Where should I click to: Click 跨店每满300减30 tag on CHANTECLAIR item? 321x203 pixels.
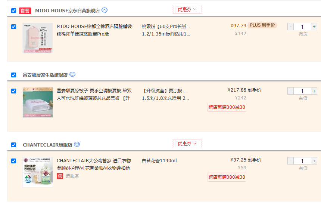(x=227, y=177)
